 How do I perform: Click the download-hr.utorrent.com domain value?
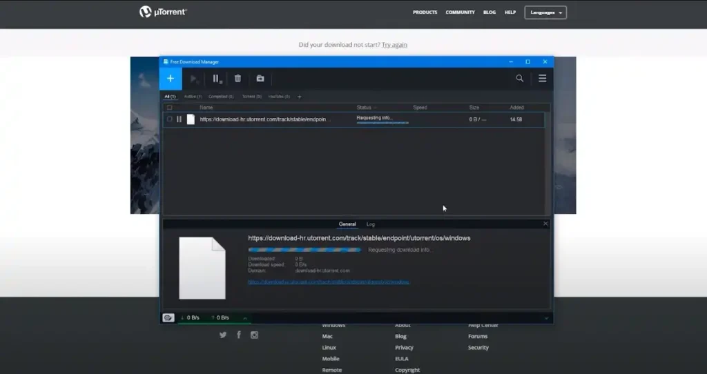[x=322, y=270]
